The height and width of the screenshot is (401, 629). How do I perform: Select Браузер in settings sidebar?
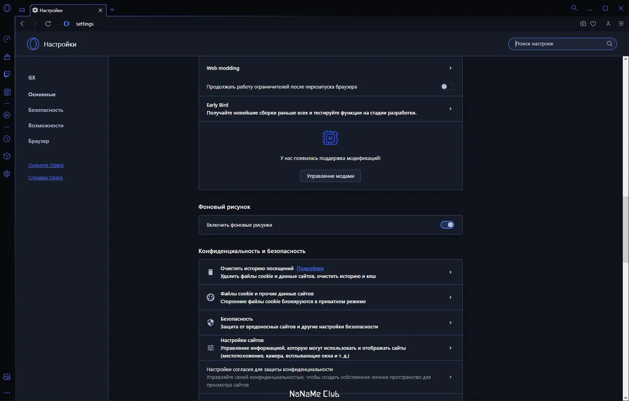[x=39, y=141]
